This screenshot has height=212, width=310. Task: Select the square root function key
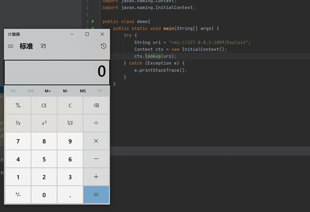click(x=70, y=123)
